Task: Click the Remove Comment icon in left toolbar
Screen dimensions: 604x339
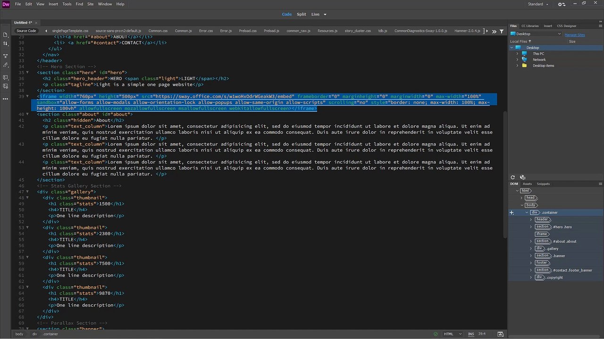Action: point(6,86)
